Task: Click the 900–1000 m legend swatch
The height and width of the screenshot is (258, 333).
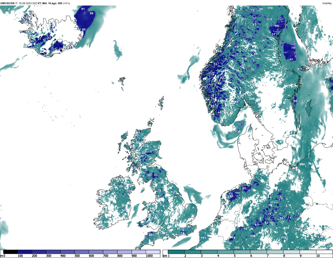Action: pyautogui.click(x=139, y=252)
